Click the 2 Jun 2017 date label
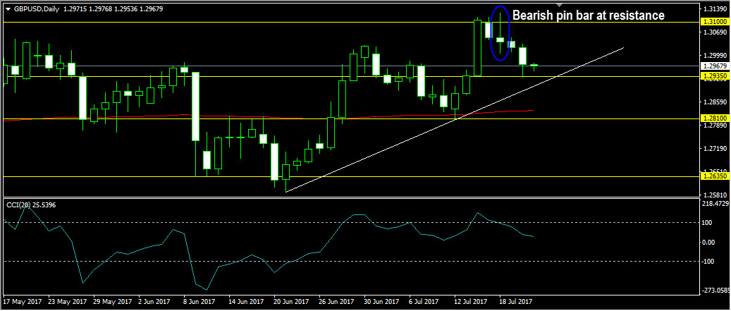This screenshot has height=311, width=731. coord(154,301)
